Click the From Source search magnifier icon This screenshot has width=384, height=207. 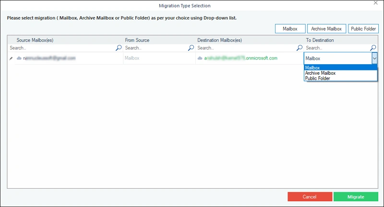191,48
